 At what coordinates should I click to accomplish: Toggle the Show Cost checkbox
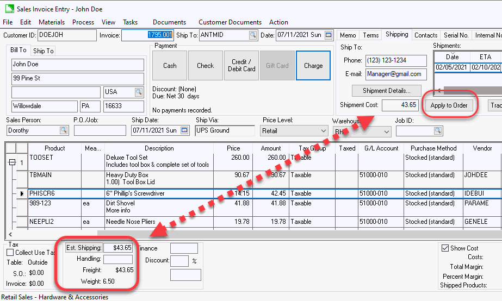point(445,248)
